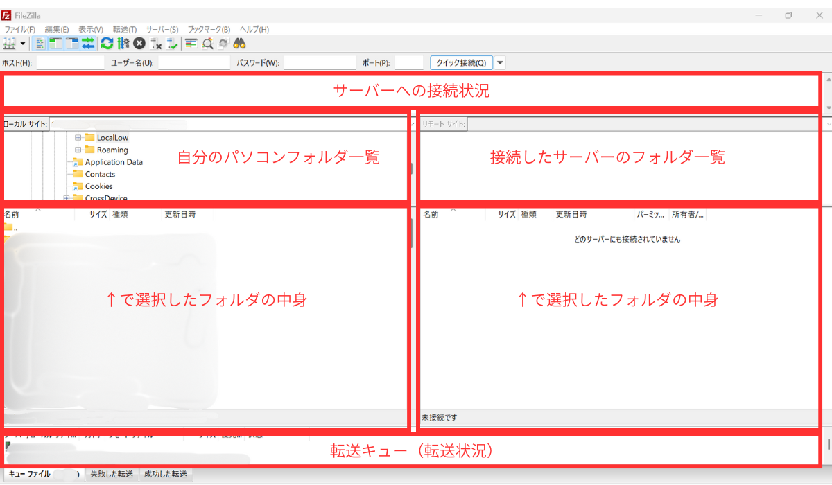The width and height of the screenshot is (832, 485).
Task: Open the 転送(T) menu
Action: pyautogui.click(x=124, y=29)
